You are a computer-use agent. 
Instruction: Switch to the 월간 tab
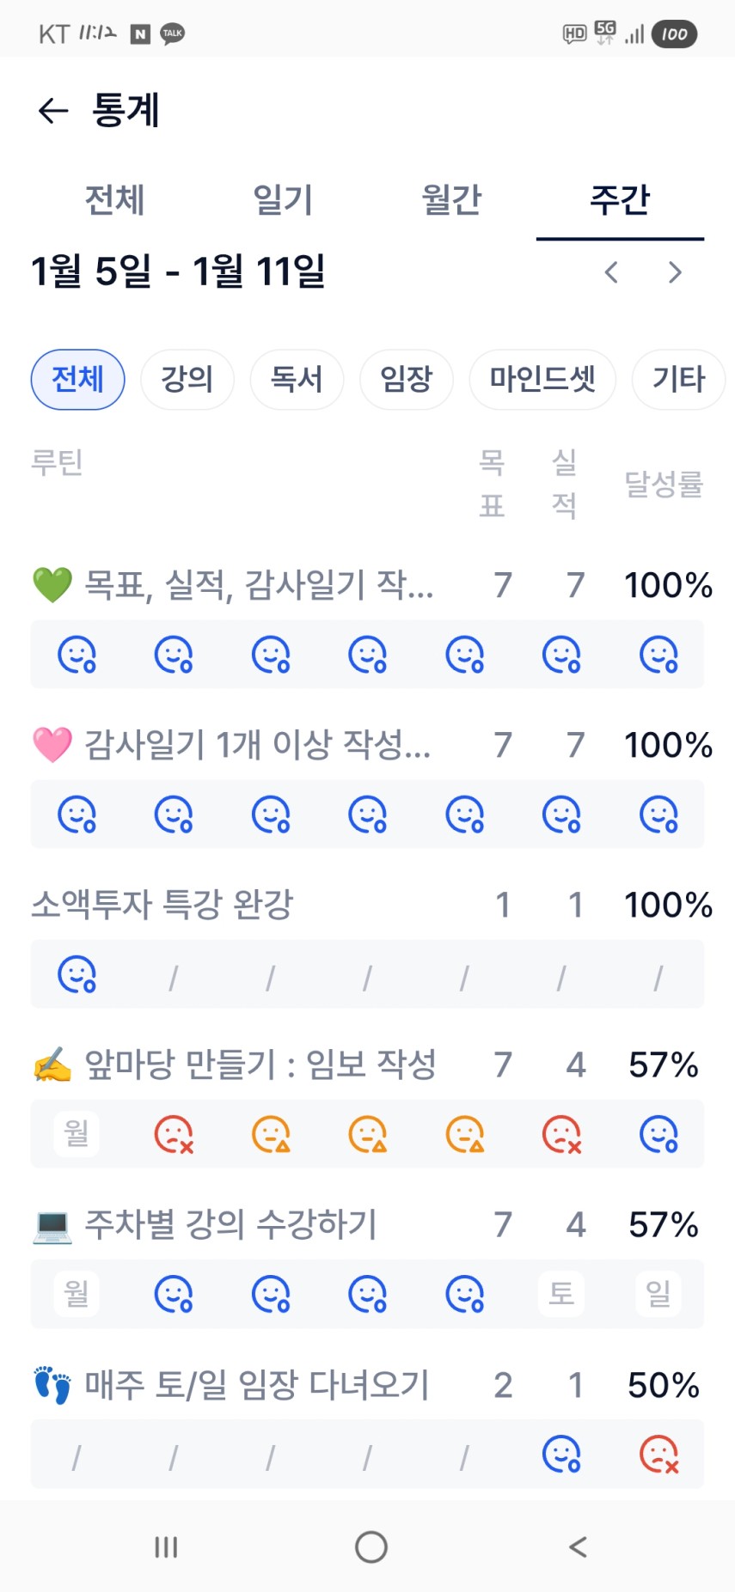pos(451,200)
